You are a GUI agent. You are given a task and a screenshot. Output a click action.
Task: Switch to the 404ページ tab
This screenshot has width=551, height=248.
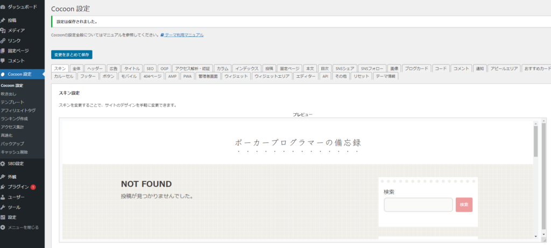coord(152,76)
